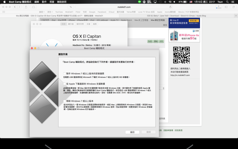Image resolution: width=238 pixels, height=149 pixels.
Task: Click the volume speaker icon
Action: pyautogui.click(x=174, y=2)
